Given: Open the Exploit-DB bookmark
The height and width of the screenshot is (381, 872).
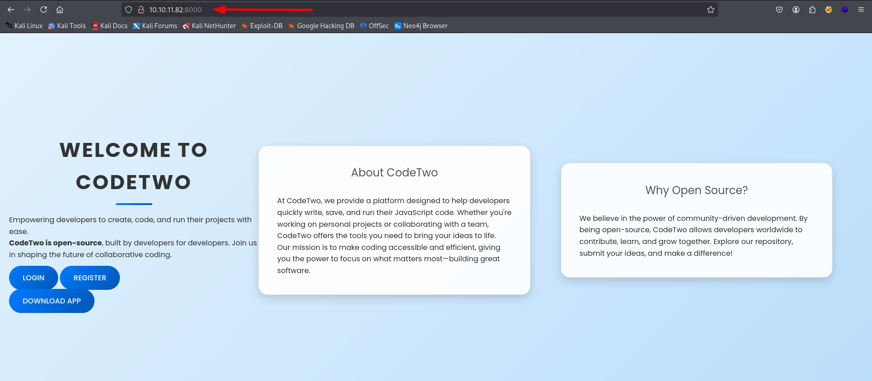Looking at the screenshot, I should click(x=262, y=26).
